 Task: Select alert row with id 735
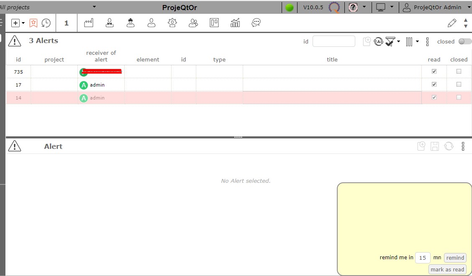coord(239,72)
